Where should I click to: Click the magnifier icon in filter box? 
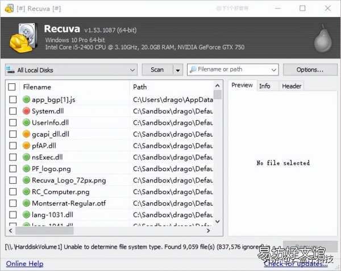(193, 69)
